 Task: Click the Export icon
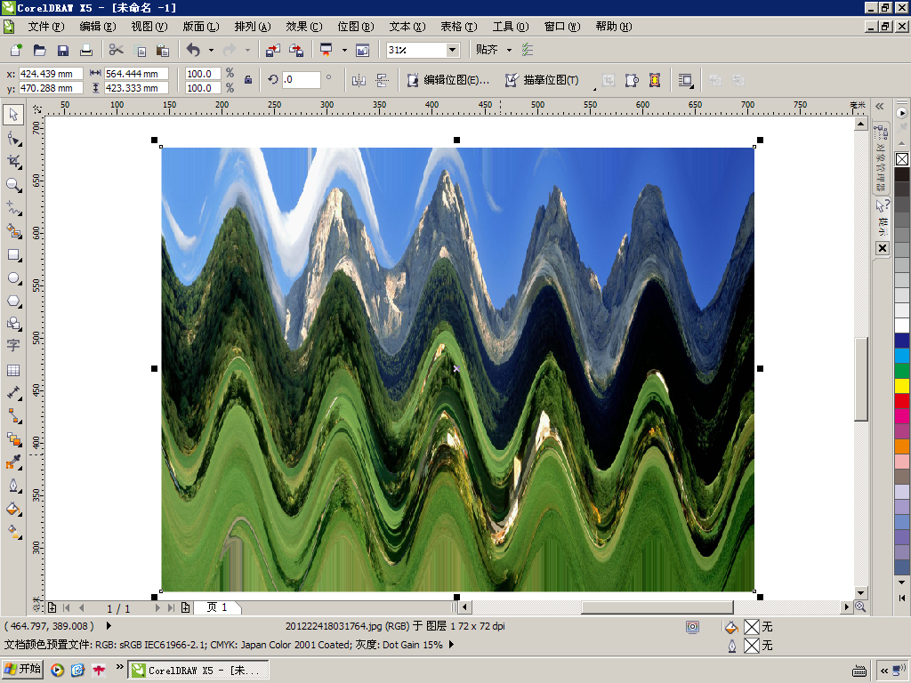[x=296, y=50]
